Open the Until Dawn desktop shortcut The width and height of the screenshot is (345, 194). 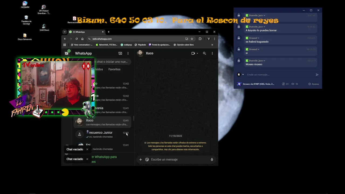click(x=44, y=28)
